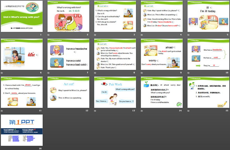
Task: Click slide number label "8"
Action: pos(134,73)
